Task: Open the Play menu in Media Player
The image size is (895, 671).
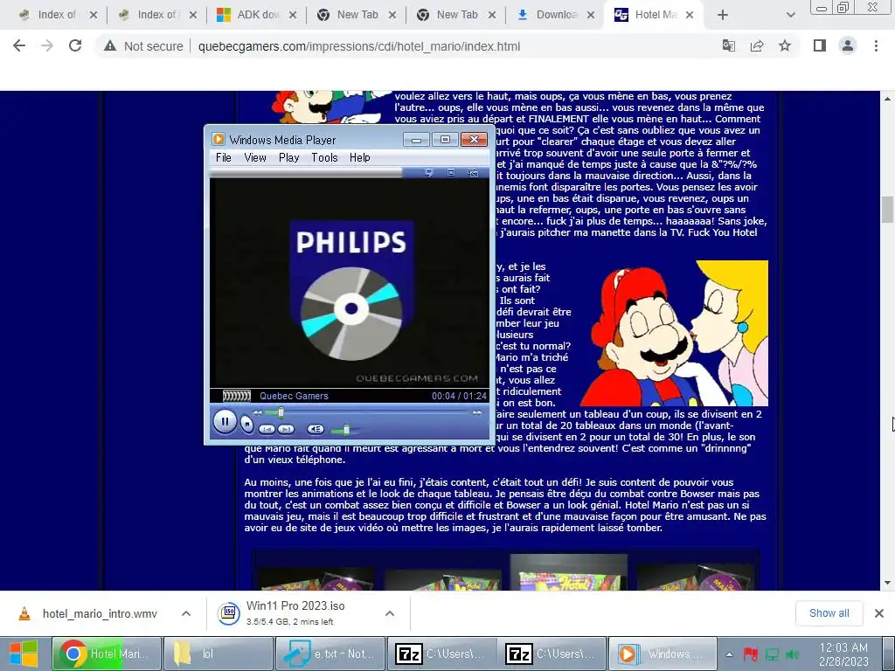Action: pyautogui.click(x=288, y=157)
